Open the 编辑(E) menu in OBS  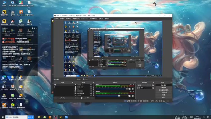coord(62,19)
